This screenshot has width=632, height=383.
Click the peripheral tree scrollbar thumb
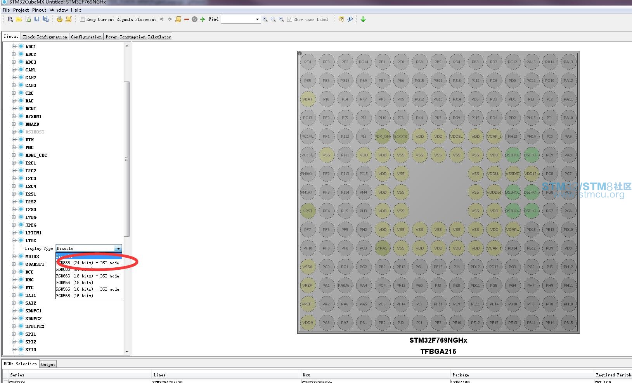point(126,159)
